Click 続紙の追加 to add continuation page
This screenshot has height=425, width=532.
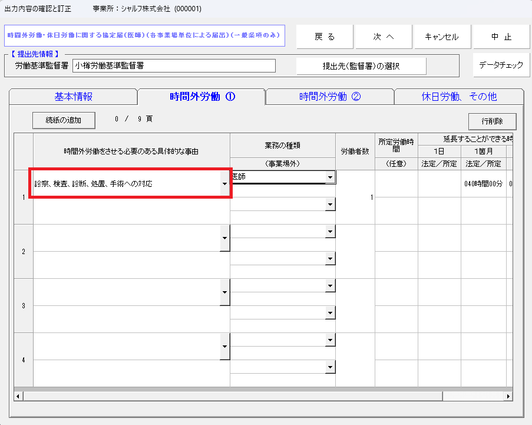point(64,120)
